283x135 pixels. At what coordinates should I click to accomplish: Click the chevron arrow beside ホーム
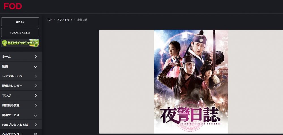[36, 57]
